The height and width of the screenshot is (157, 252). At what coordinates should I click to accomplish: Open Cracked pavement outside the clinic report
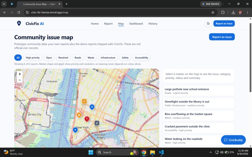point(199,128)
